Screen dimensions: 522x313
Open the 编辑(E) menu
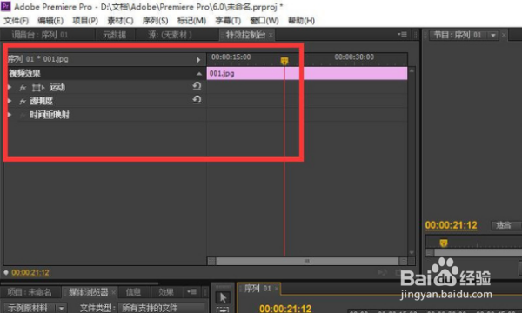[50, 21]
